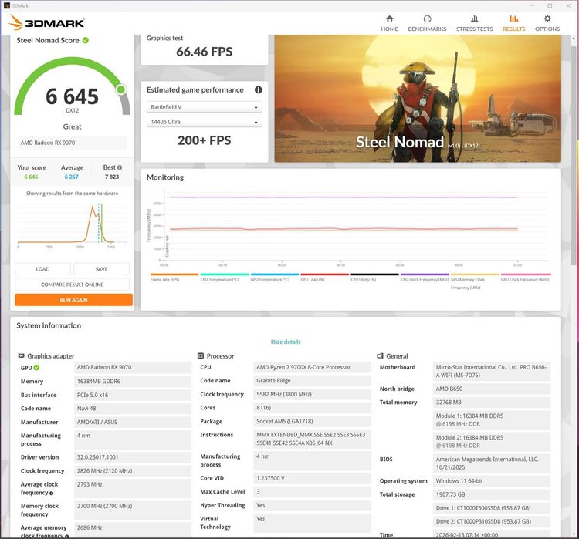Click the green GPU status checkmark
The width and height of the screenshot is (579, 539).
(36, 368)
